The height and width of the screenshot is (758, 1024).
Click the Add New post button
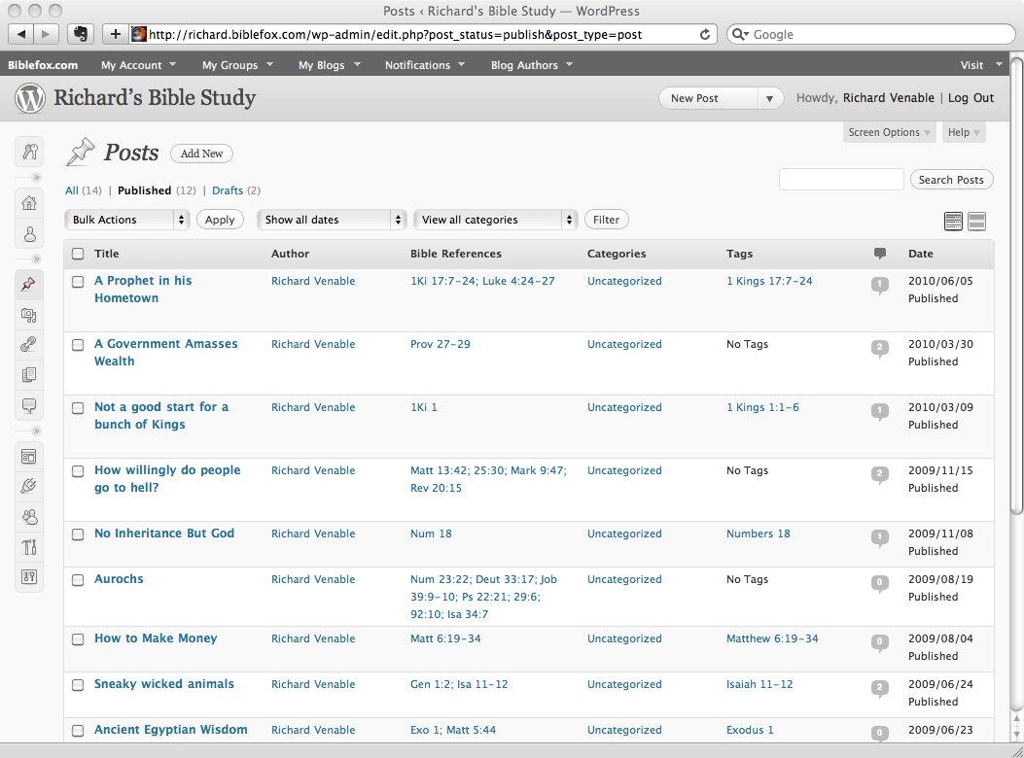pyautogui.click(x=202, y=154)
